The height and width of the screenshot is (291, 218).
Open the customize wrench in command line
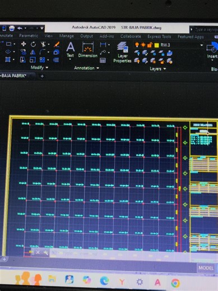tap(45, 253)
